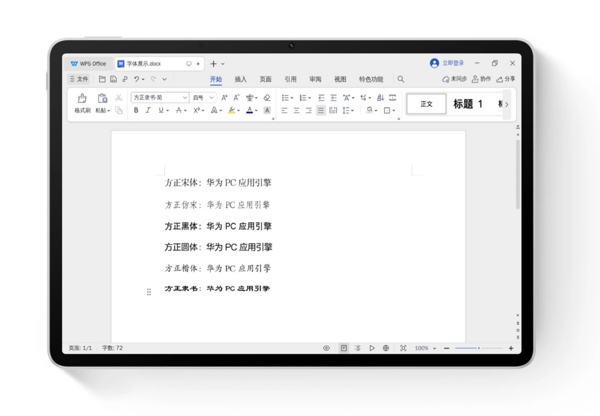Open a file with the folder icon
The width and height of the screenshot is (600, 416).
pos(102,79)
